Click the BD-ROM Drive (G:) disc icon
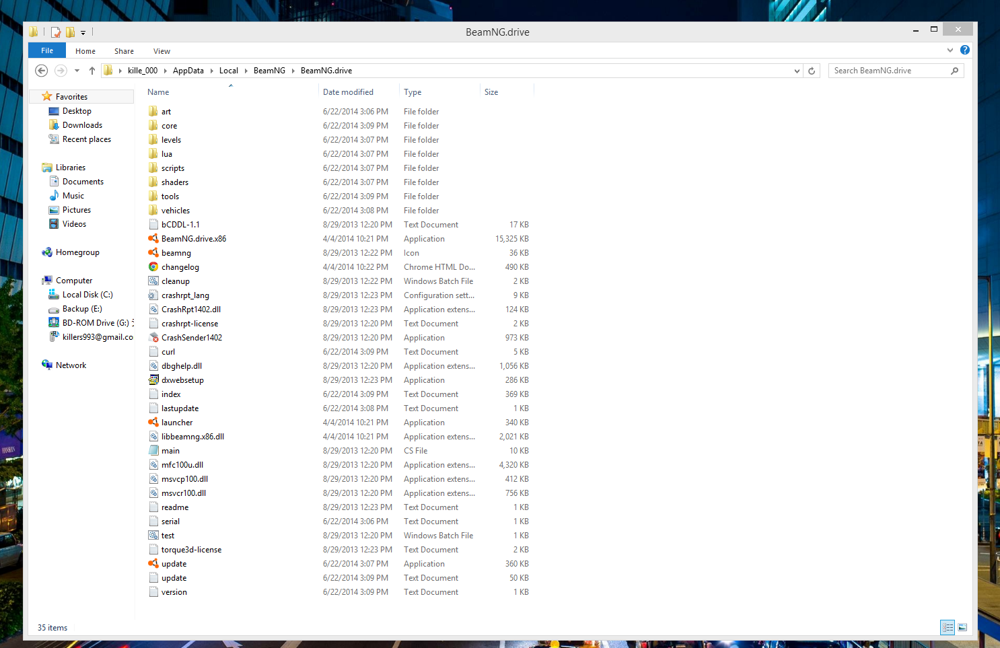This screenshot has height=648, width=1000. [54, 323]
